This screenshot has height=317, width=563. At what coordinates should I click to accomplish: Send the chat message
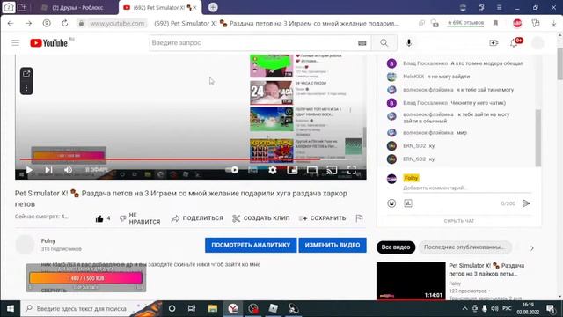point(526,203)
